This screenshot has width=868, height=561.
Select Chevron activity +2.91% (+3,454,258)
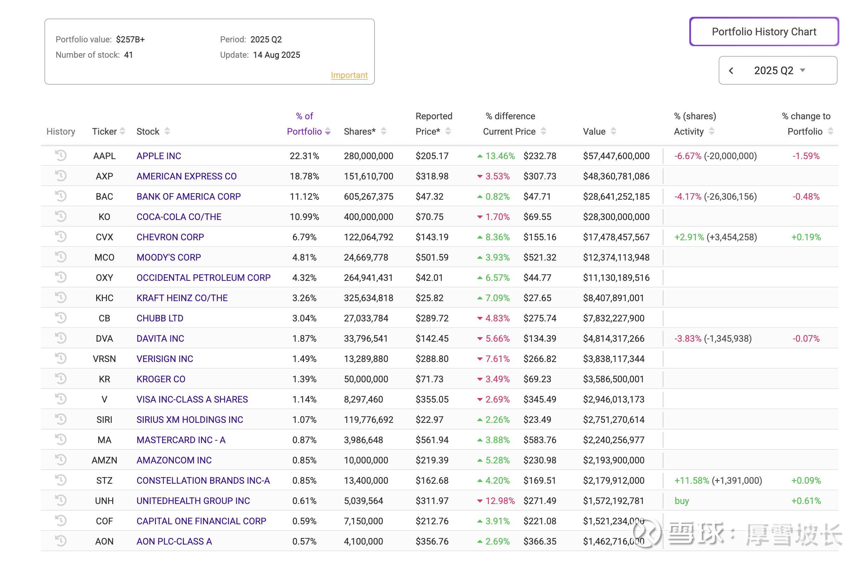tap(716, 237)
